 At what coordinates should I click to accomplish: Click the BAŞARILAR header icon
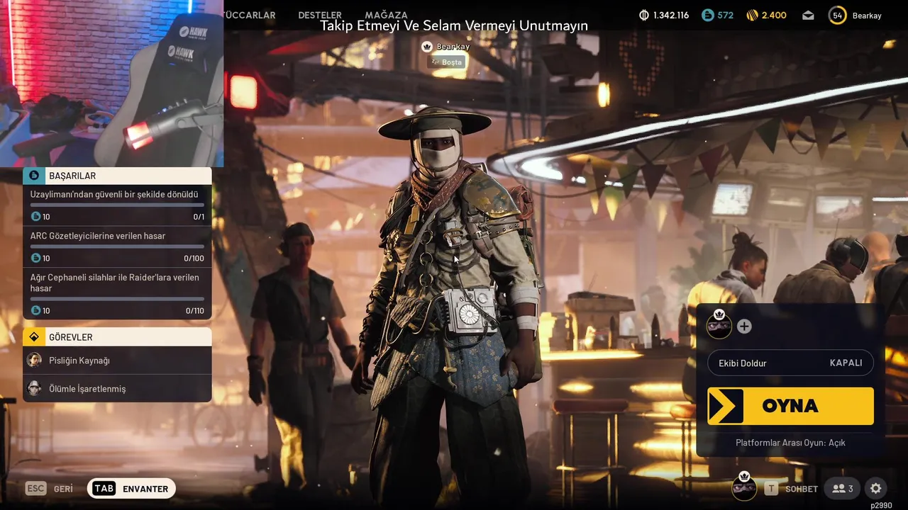coord(33,176)
